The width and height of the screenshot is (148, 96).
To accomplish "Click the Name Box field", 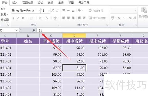I will [7, 30].
